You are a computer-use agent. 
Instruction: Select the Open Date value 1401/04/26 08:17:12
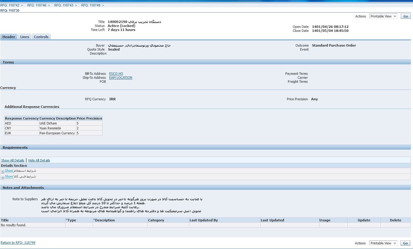coord(330,27)
